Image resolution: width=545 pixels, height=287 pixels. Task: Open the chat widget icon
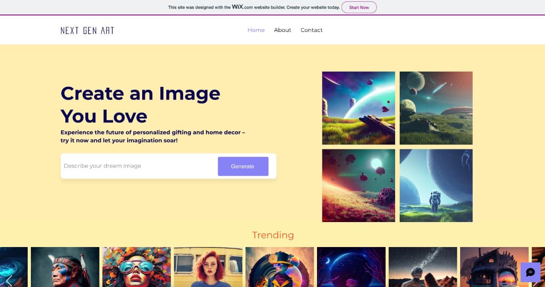tap(530, 272)
